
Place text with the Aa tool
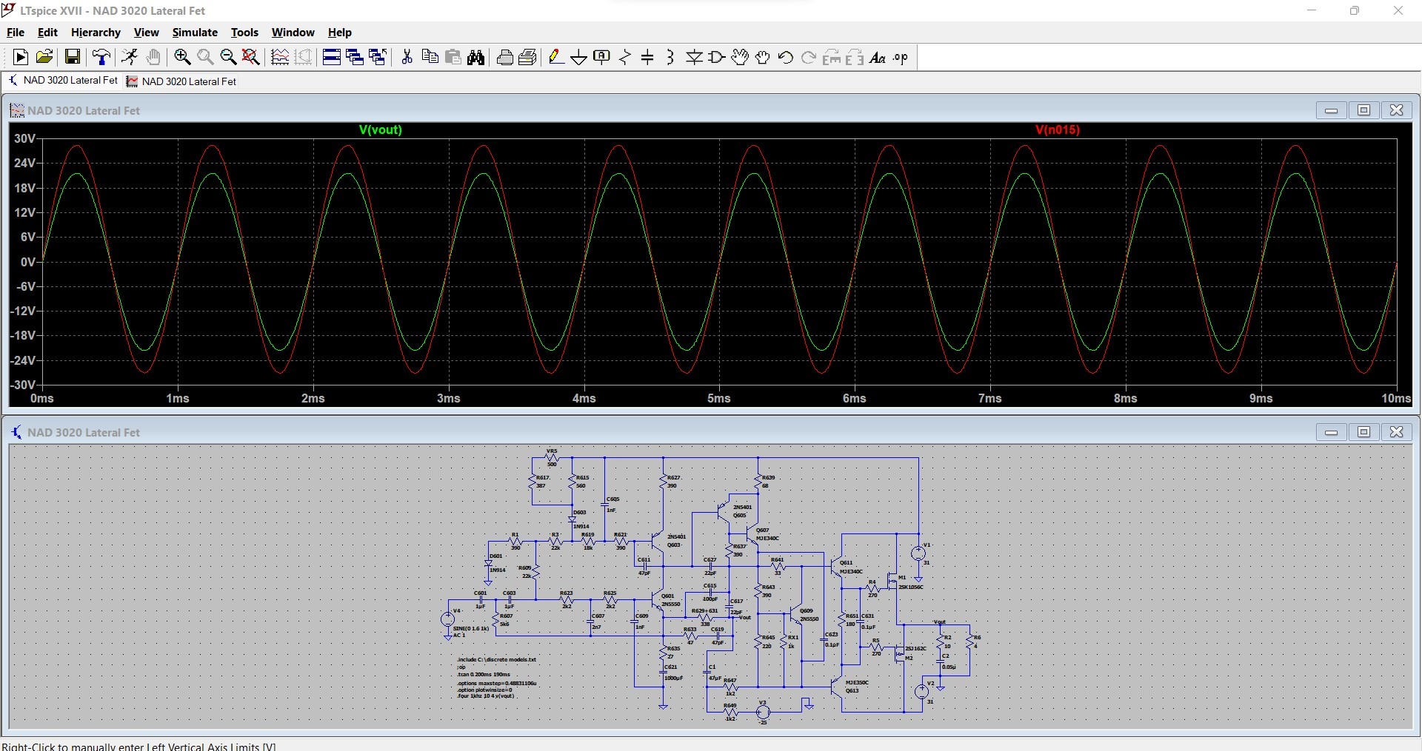click(878, 57)
